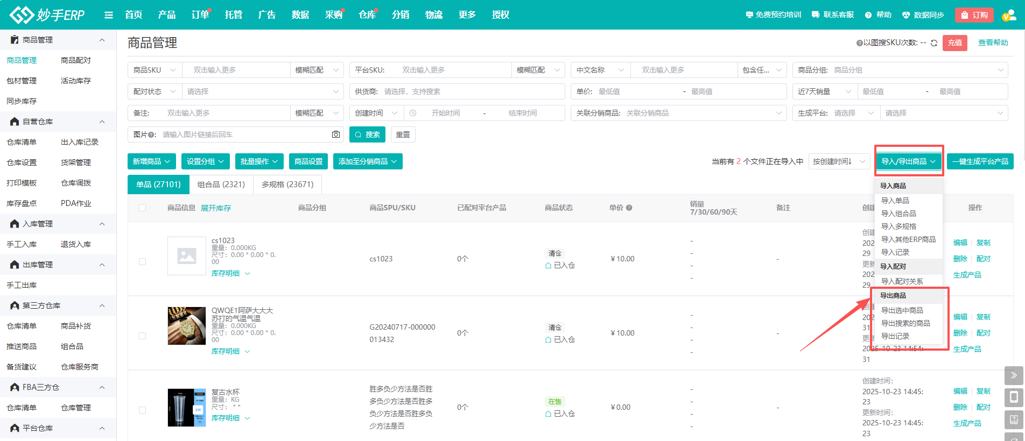Open the user avatar icon
Viewport: 1025px width, 441px height.
(1008, 15)
